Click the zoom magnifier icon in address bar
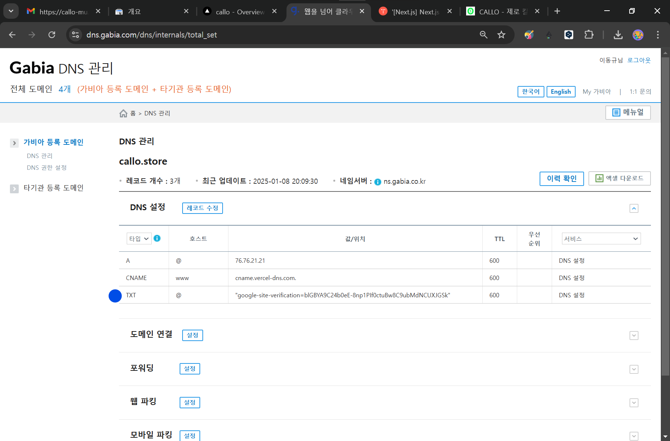Screen dimensions: 670x441 pyautogui.click(x=483, y=35)
